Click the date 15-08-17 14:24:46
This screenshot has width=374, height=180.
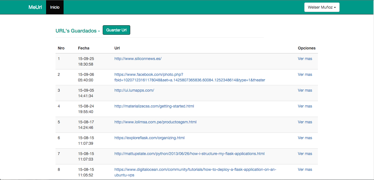tap(86, 125)
